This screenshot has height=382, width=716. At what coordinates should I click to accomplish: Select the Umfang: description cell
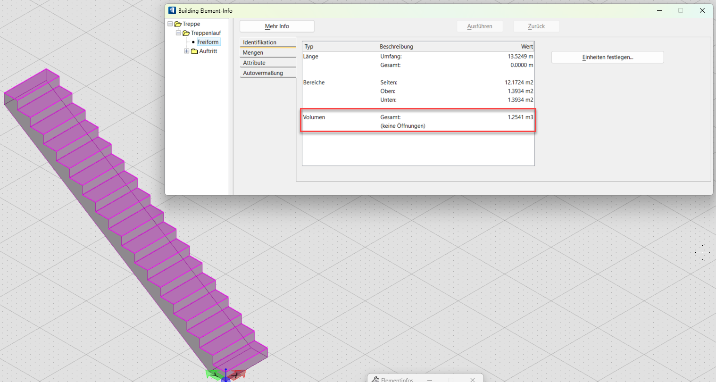[x=391, y=57]
